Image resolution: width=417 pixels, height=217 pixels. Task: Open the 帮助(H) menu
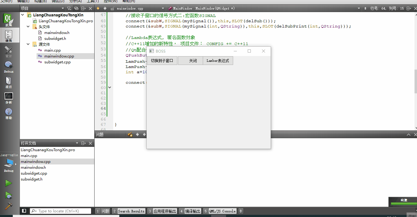coord(128,1)
